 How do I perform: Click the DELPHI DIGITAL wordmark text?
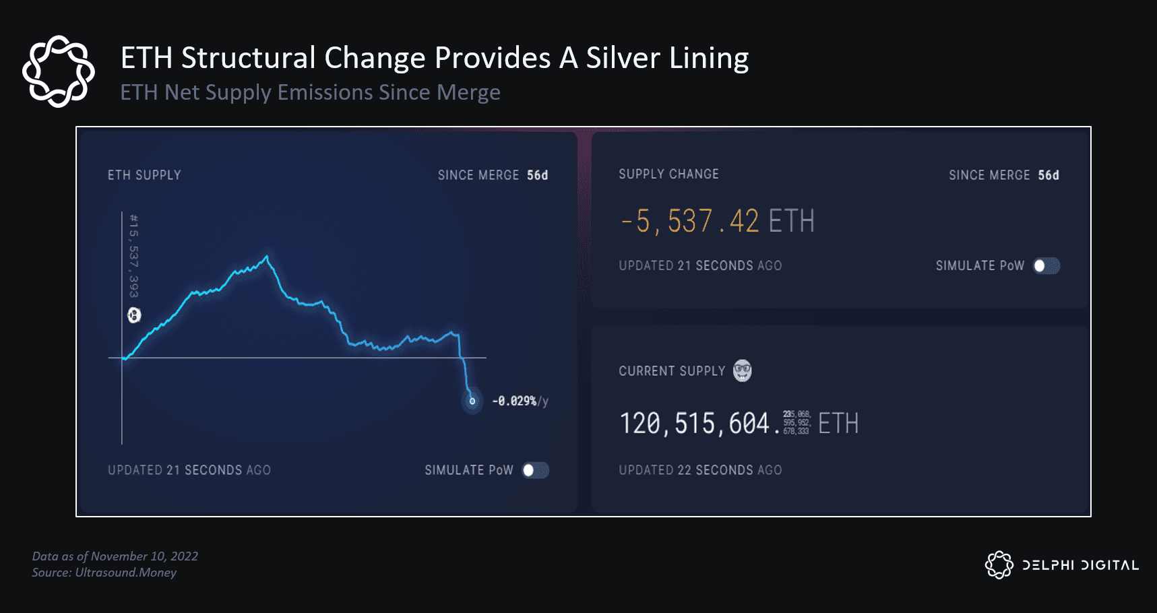(1080, 565)
